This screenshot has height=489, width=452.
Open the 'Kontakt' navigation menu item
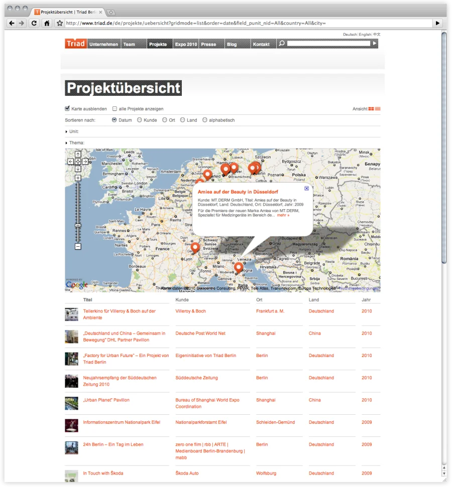(261, 44)
